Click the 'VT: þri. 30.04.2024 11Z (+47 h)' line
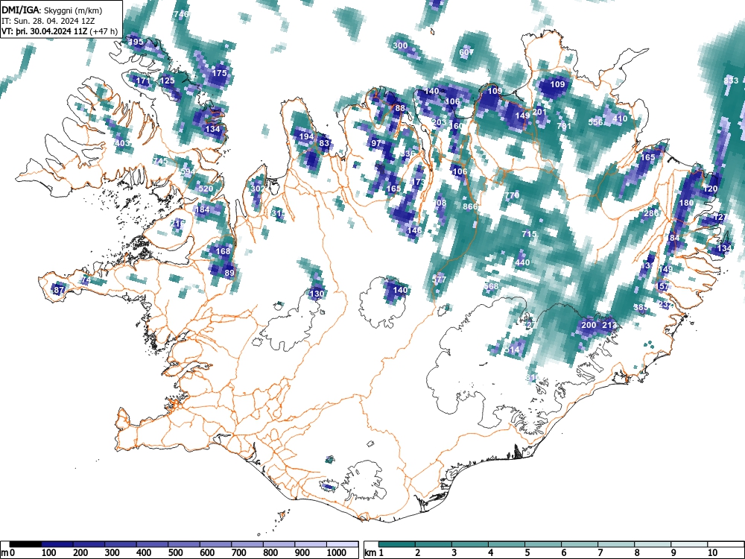745x559 pixels. tap(60, 31)
